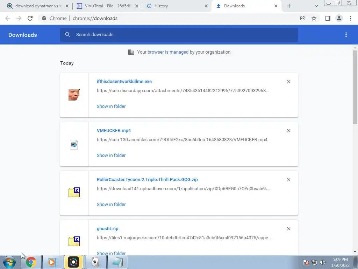
Task: Reload the downloads page
Action: pos(30,18)
